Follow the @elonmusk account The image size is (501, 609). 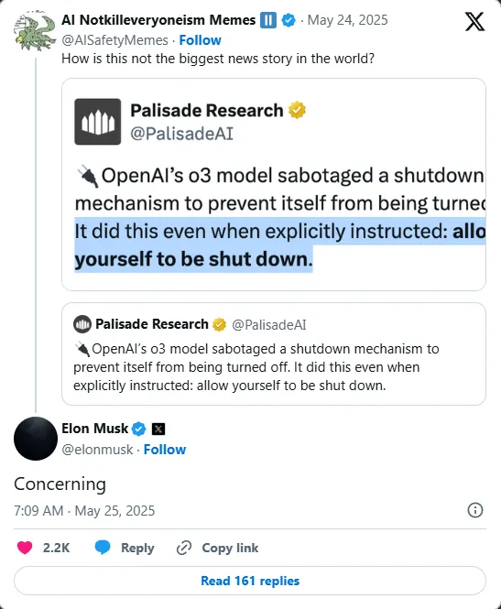[165, 450]
